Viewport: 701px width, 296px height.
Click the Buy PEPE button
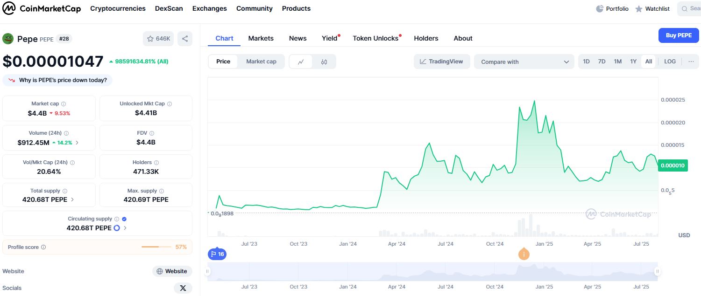point(679,35)
